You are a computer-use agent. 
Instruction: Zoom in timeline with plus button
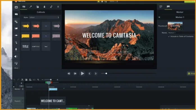click(x=58, y=80)
